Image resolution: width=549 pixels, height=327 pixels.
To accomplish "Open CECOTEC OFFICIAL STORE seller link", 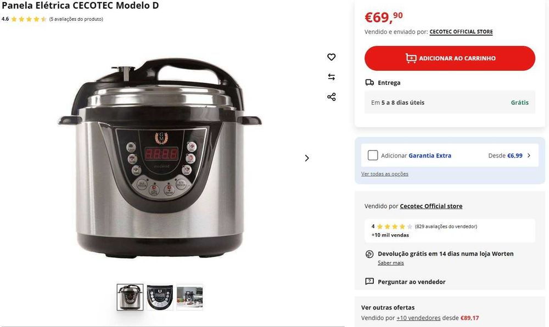I will 461,32.
